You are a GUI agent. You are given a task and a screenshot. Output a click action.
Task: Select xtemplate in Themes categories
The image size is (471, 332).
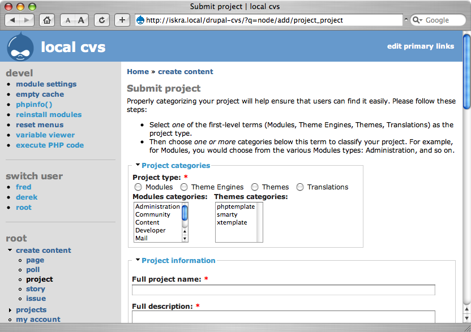(x=236, y=222)
